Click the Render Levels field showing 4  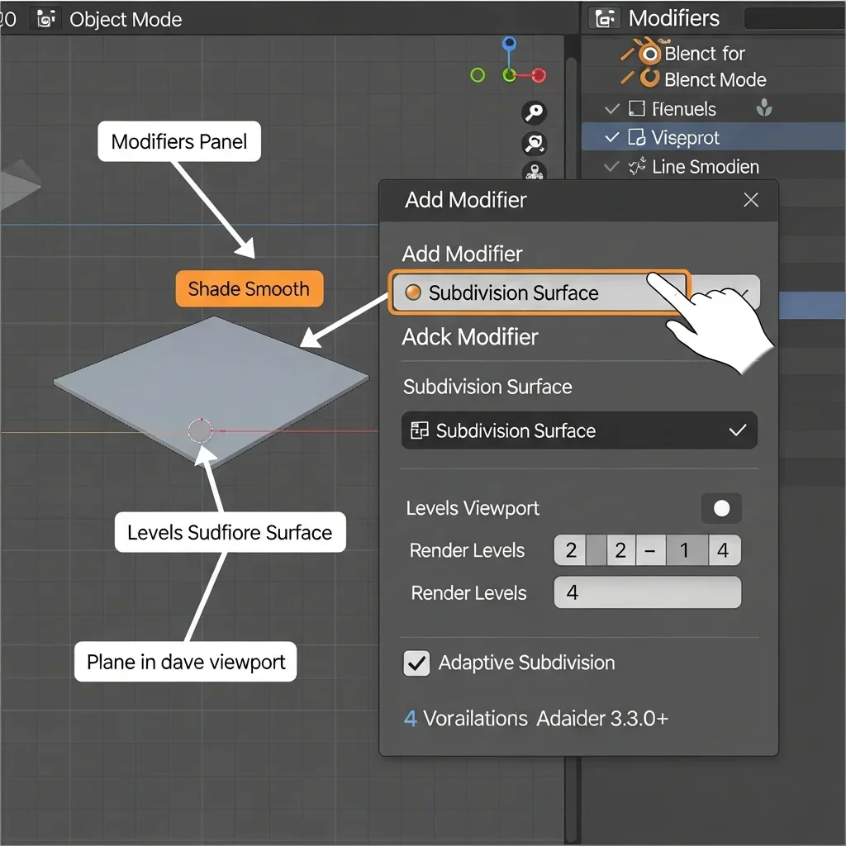tap(648, 592)
